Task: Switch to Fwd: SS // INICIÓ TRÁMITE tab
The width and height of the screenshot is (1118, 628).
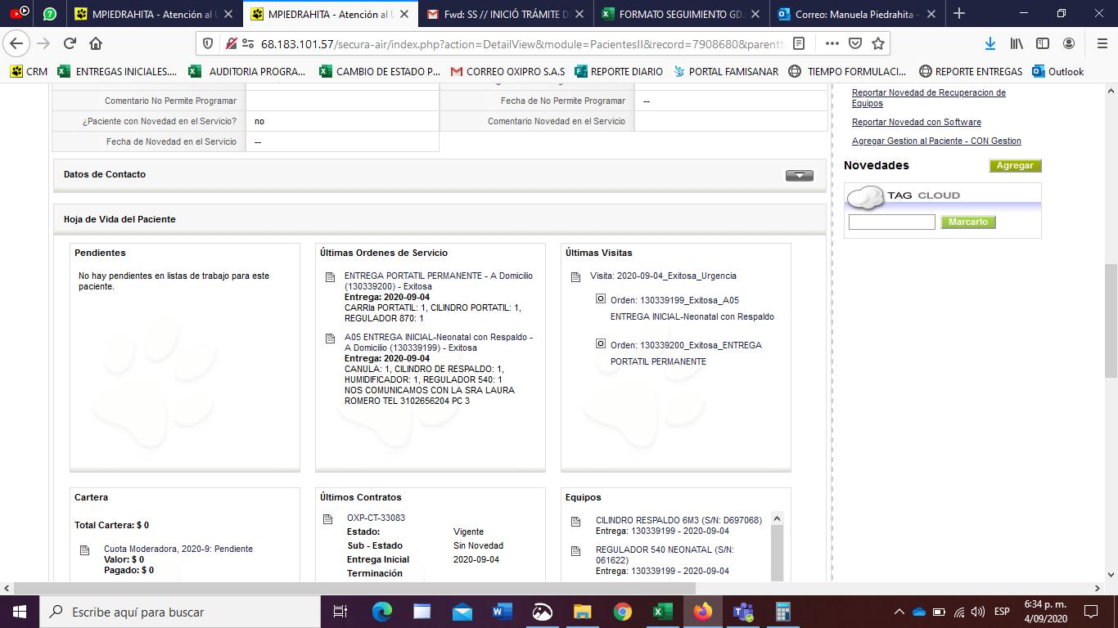Action: pos(505,14)
